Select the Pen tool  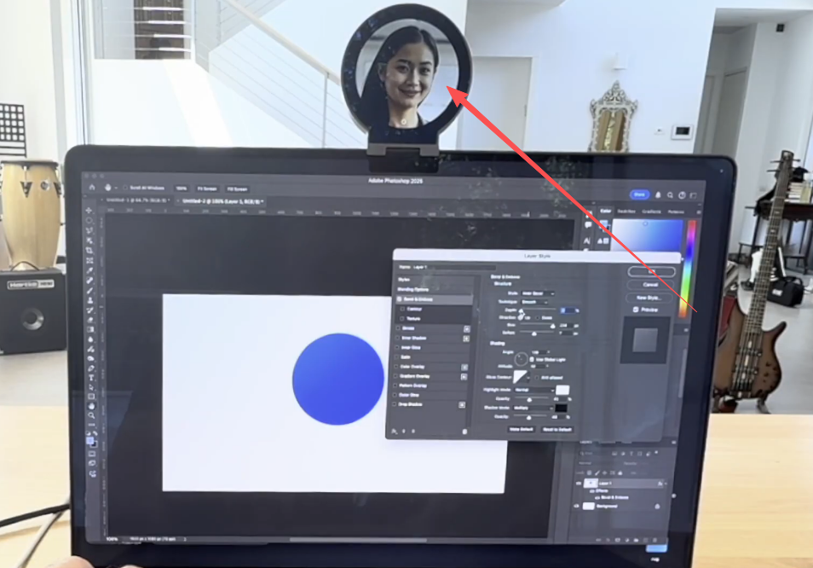coord(91,368)
